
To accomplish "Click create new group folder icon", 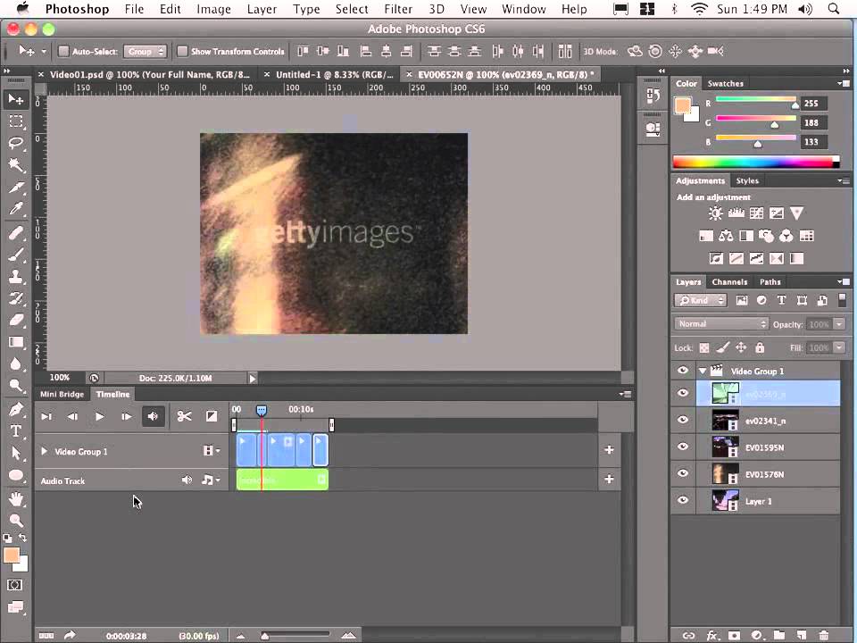I will (778, 635).
